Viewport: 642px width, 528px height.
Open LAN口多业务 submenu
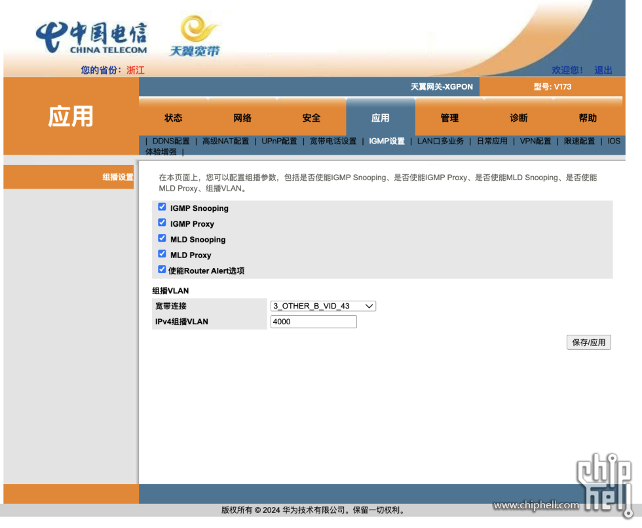pyautogui.click(x=440, y=141)
